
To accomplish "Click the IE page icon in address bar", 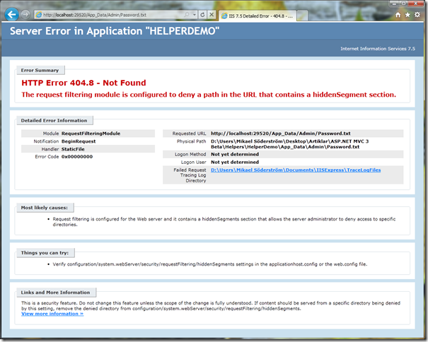I will (x=39, y=15).
